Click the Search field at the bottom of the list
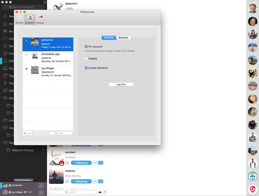 (72, 192)
